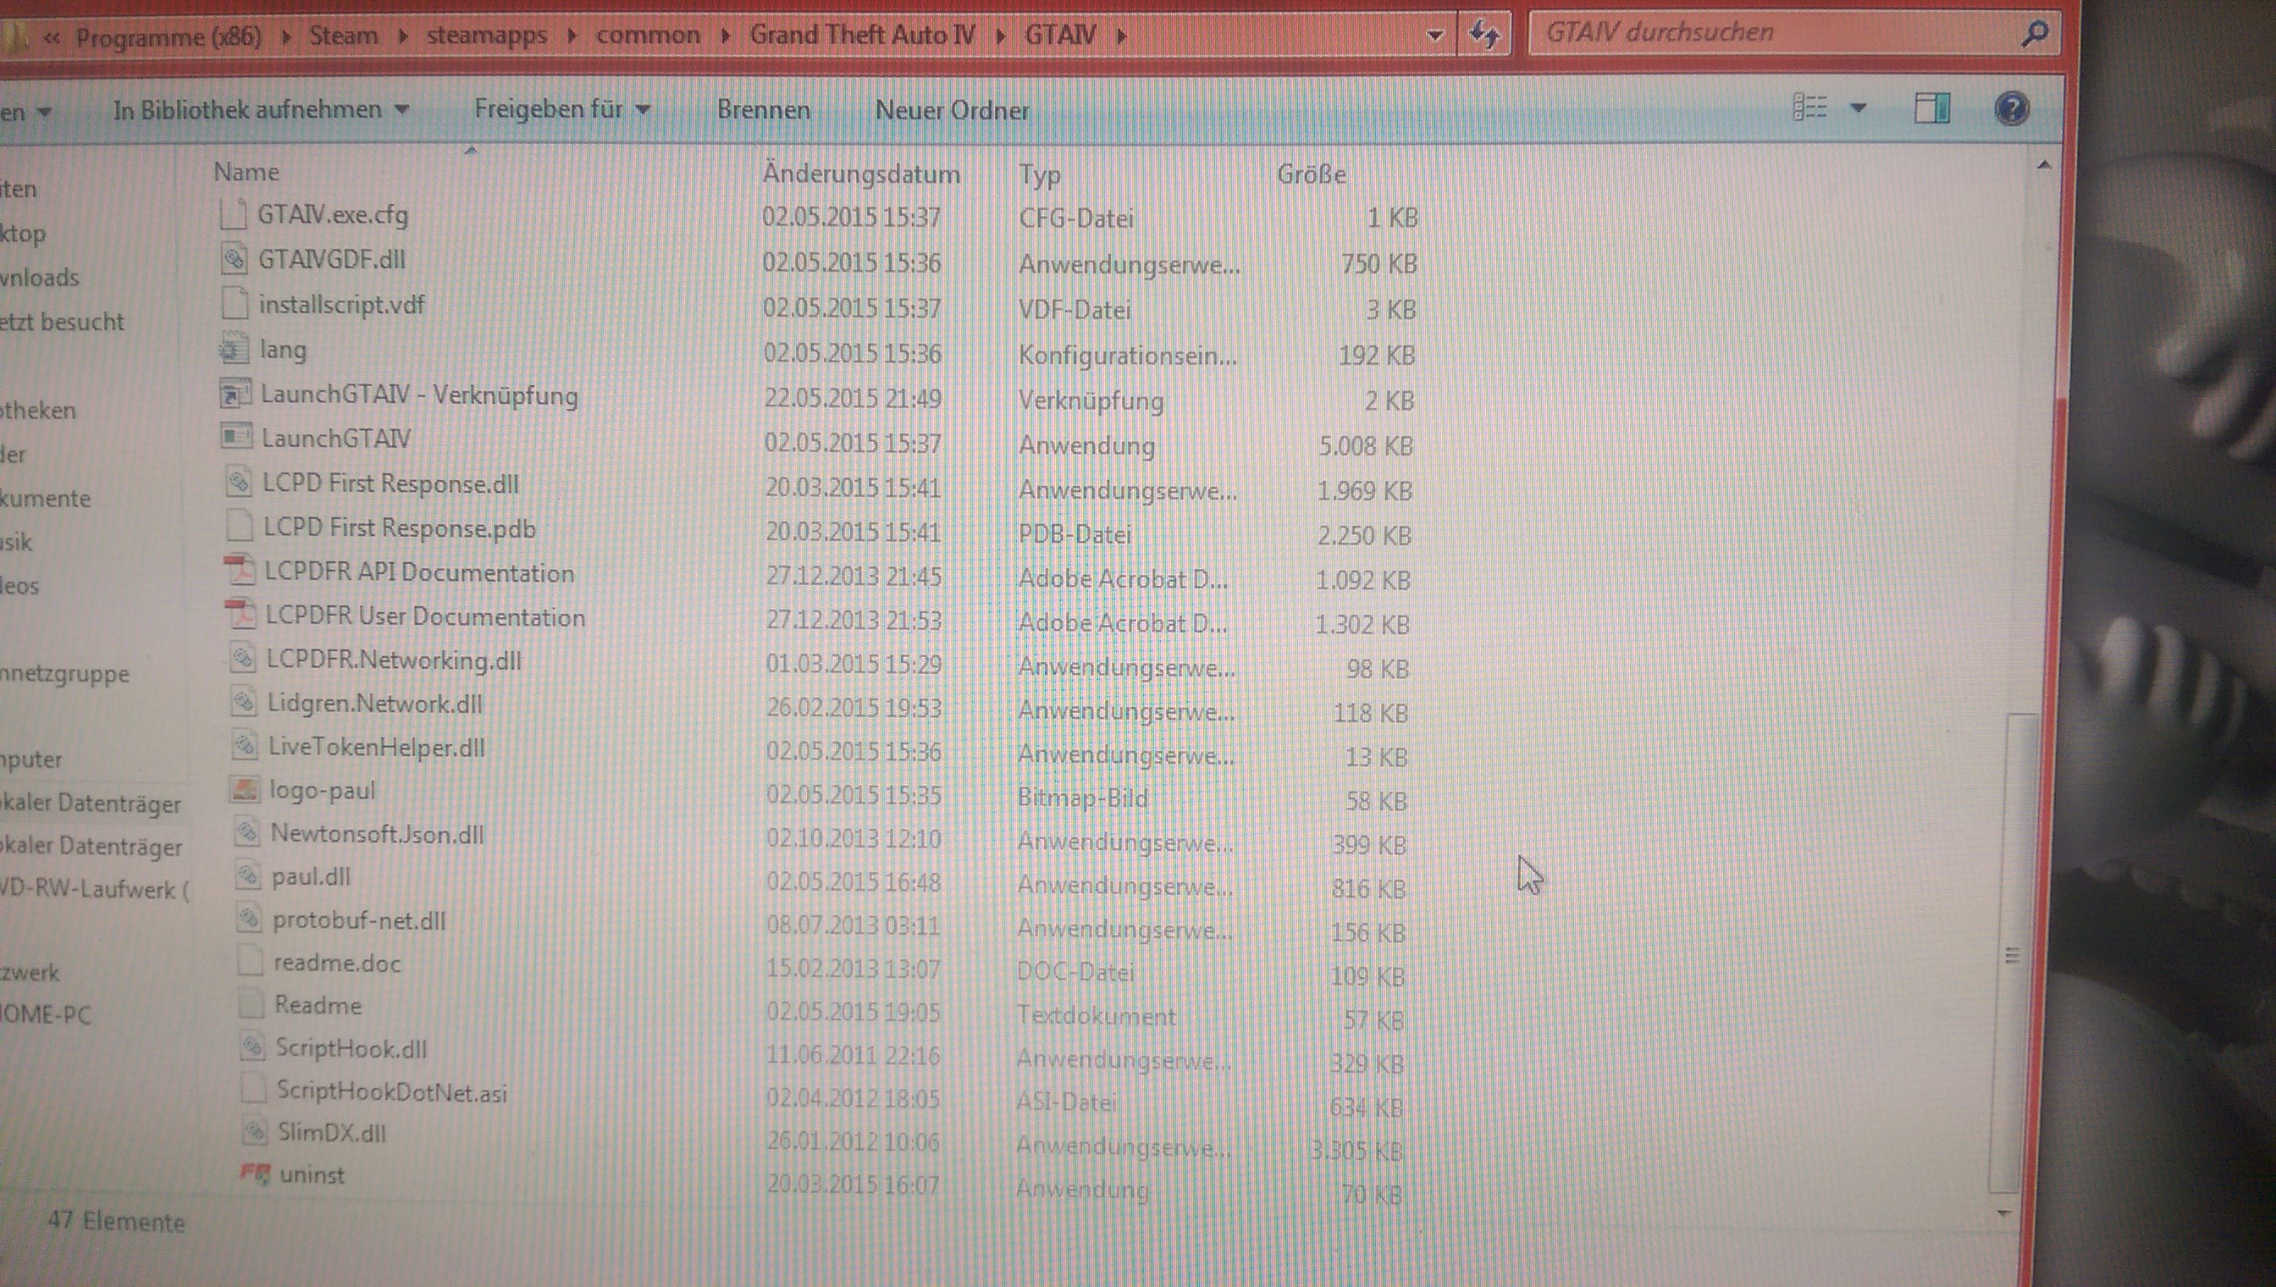Sort by the Änderungsdatum column header
The width and height of the screenshot is (2276, 1287).
860,174
